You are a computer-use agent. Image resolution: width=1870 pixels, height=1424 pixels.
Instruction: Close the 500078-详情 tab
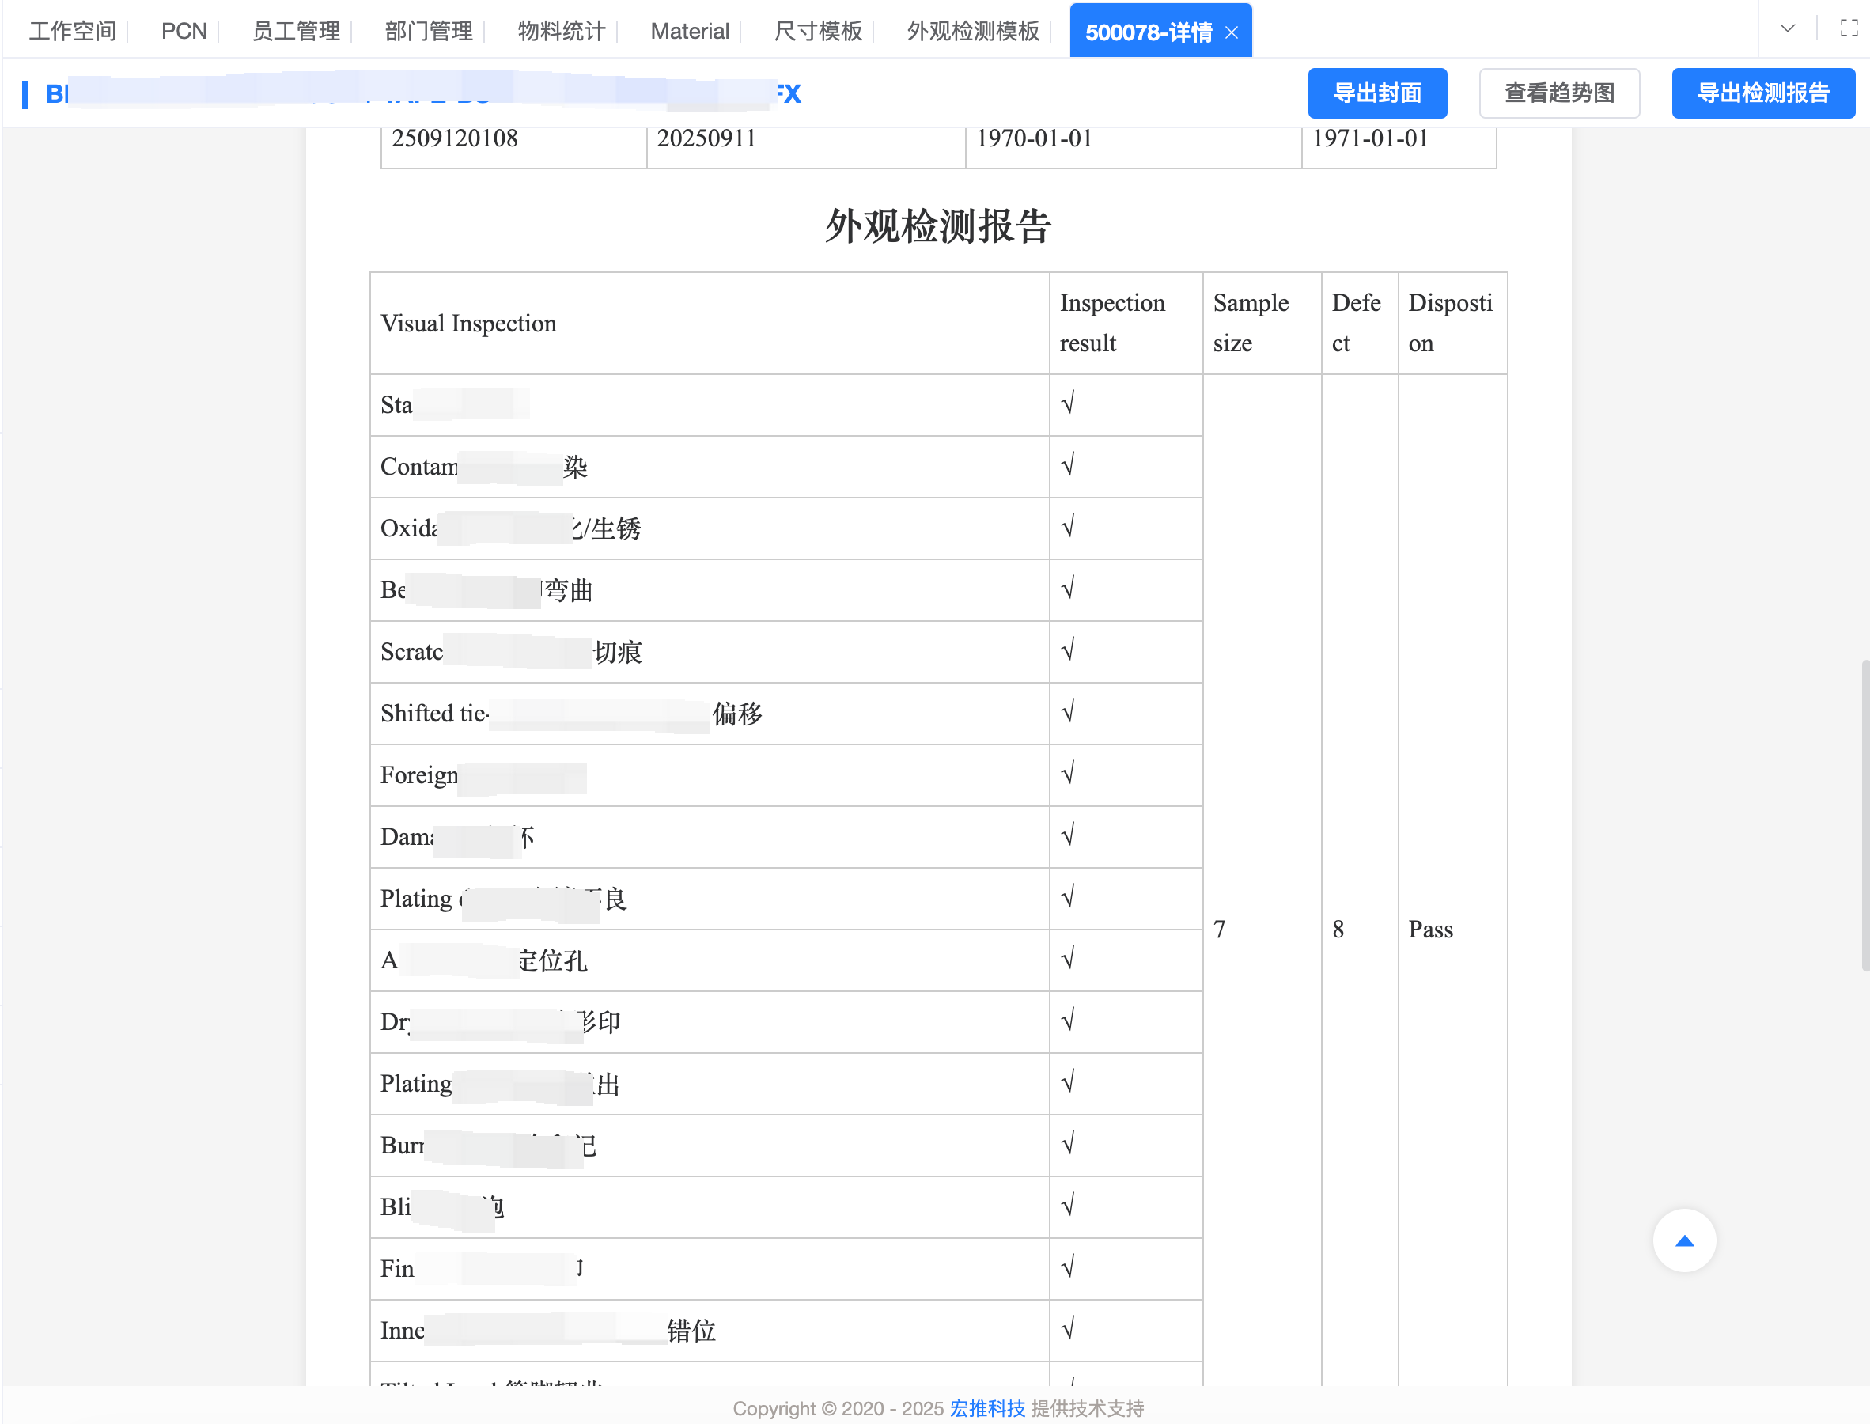(x=1232, y=32)
